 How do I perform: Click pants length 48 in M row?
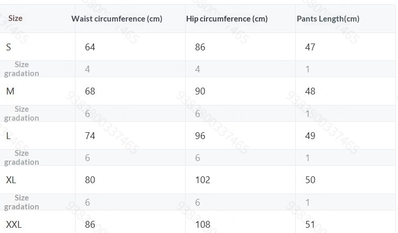[x=310, y=91]
